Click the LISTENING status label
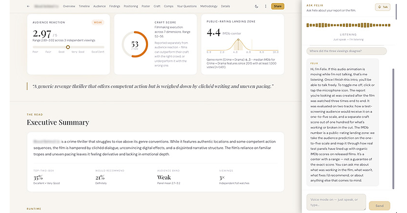This screenshot has height=213, width=407. pyautogui.click(x=348, y=35)
